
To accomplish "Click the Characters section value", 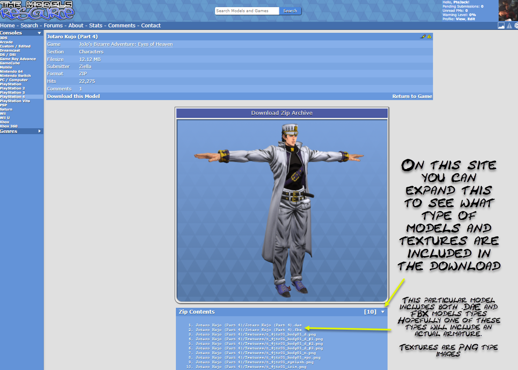I will point(91,52).
